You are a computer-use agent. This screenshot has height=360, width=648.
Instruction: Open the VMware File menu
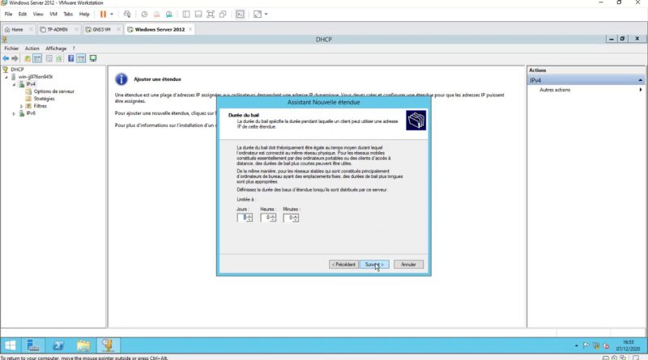coord(8,14)
